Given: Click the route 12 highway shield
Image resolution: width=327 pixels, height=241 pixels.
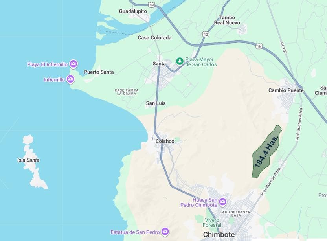Looking at the screenshot, I should point(206,35).
